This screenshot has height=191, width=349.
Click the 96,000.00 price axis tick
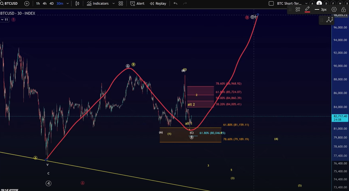tap(340, 28)
